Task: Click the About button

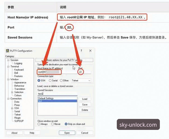Action: coord(14,133)
